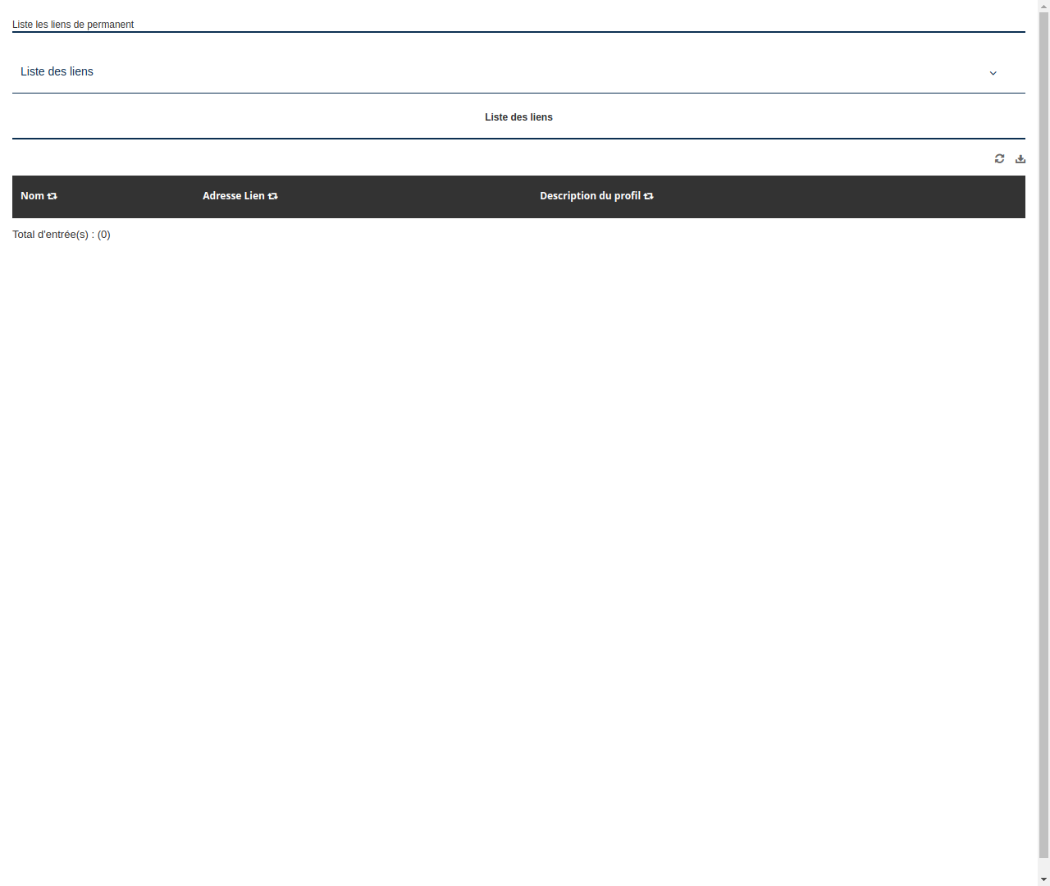
Task: Click the Liste les liens de permanent heading
Action: coord(73,25)
